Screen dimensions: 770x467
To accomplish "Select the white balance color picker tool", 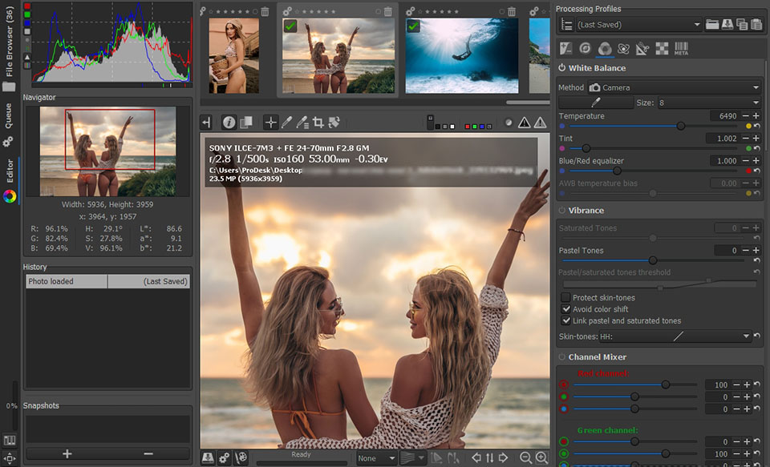I will click(x=287, y=122).
